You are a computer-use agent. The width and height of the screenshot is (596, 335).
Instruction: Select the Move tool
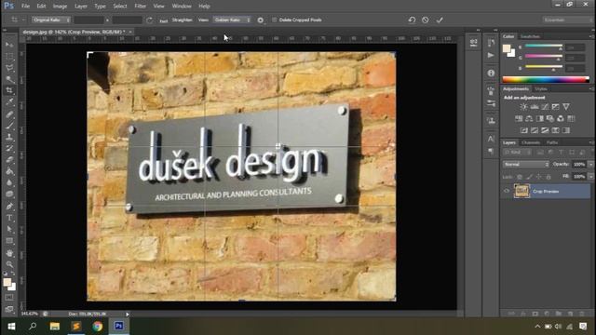9,45
